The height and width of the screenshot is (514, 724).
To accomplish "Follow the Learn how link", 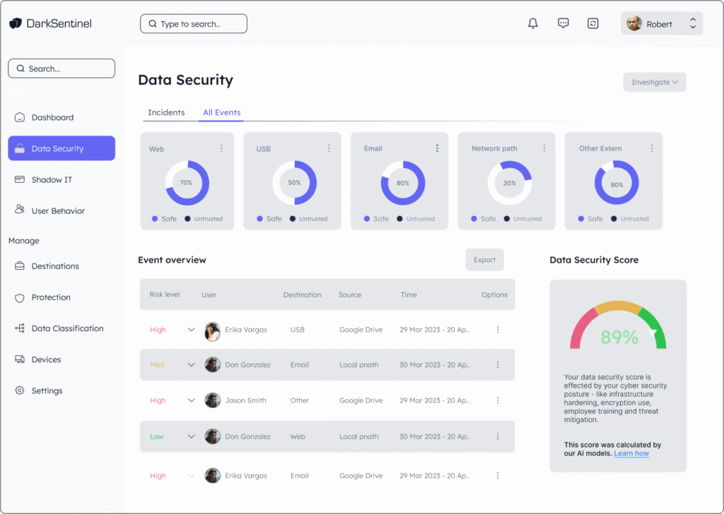I will (x=631, y=453).
